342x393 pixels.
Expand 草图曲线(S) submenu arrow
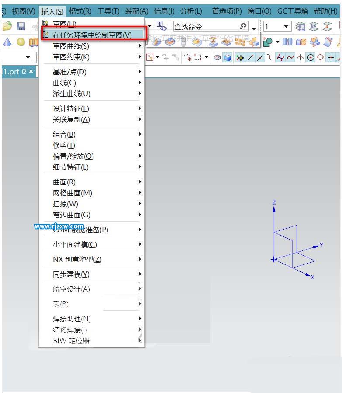coord(140,46)
